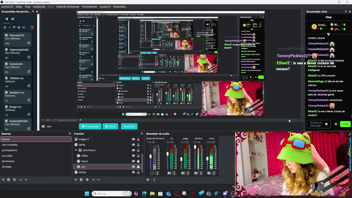
Task: Lock the Imagen 2 source
Action: coord(138,139)
